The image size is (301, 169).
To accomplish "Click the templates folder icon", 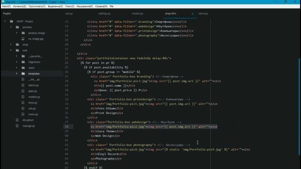I will 23,73.
